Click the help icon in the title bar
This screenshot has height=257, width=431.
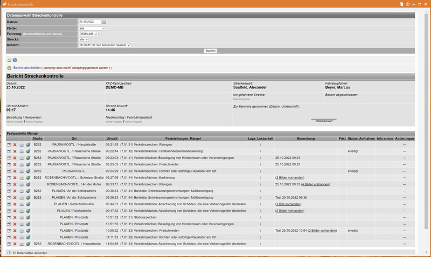pos(408,4)
